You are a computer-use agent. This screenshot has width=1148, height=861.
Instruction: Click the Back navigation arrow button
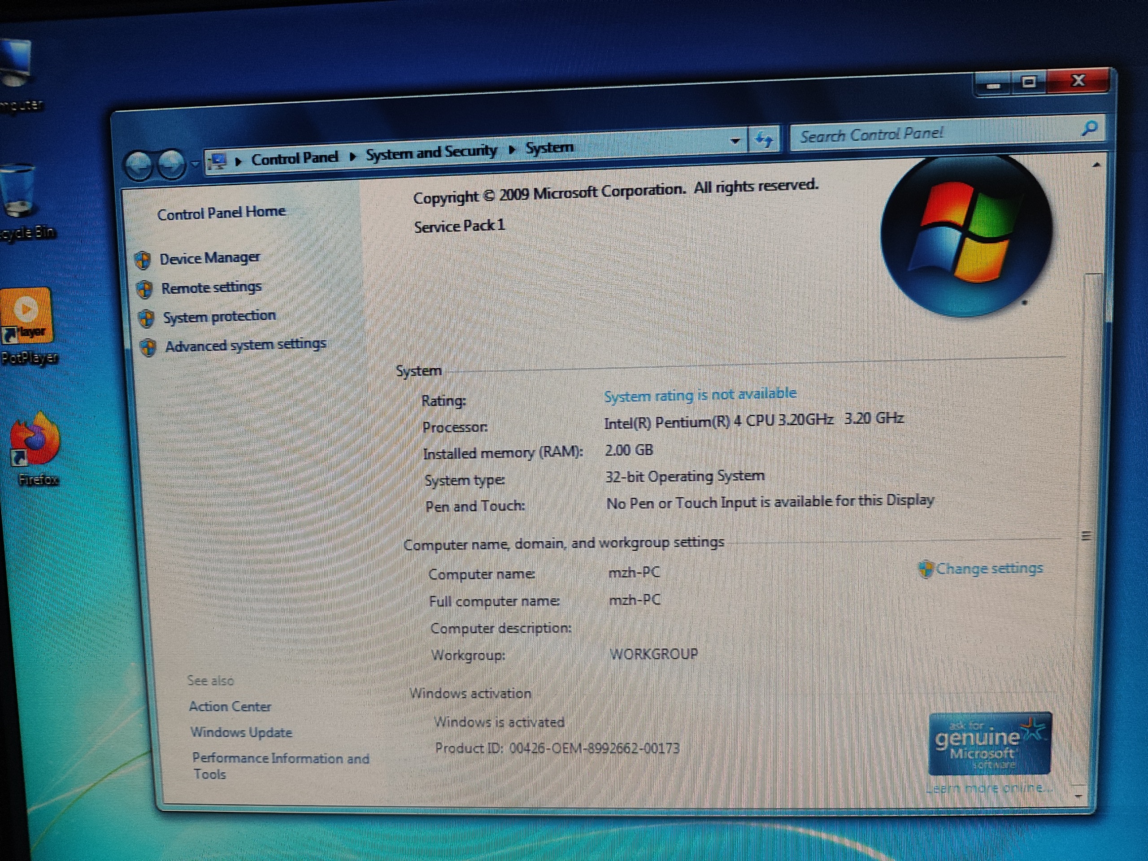pos(139,165)
